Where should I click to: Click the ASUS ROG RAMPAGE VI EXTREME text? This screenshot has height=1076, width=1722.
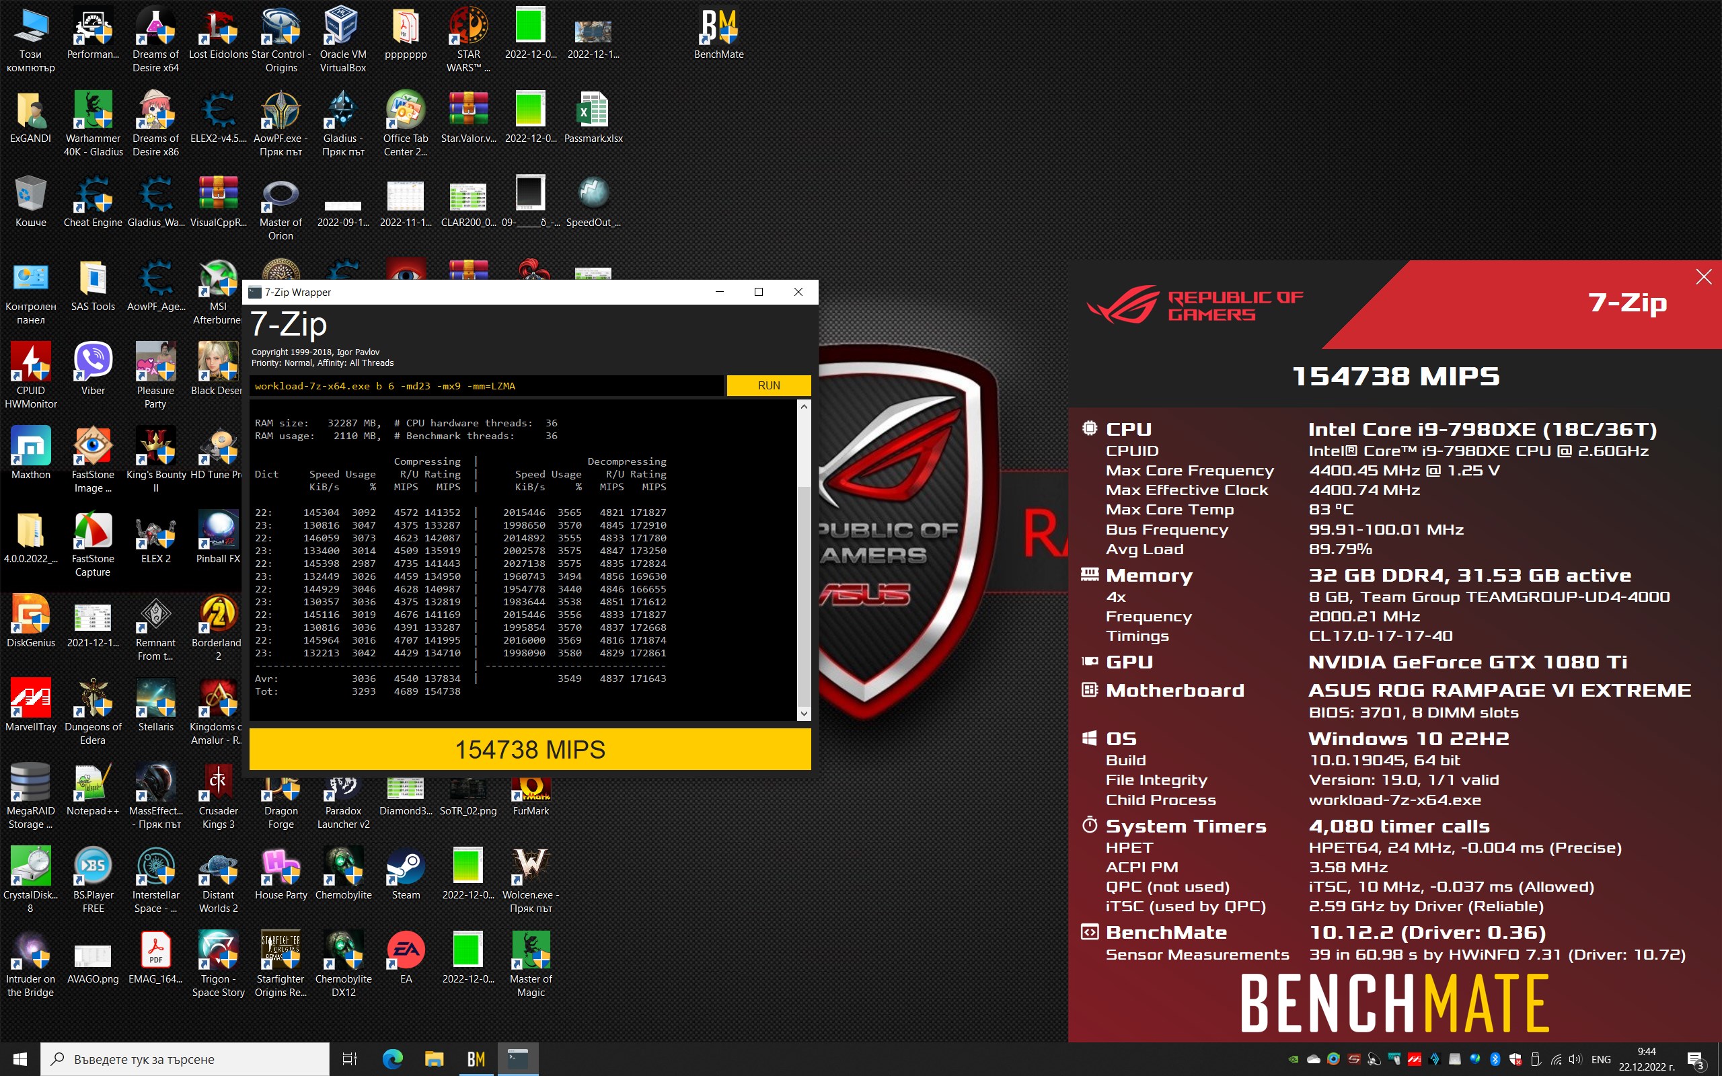coord(1499,690)
